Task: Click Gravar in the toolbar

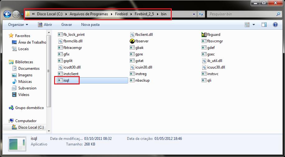Action: coord(67,25)
